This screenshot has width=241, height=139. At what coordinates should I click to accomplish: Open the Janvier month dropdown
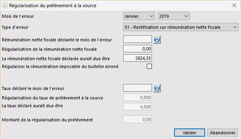(139, 16)
